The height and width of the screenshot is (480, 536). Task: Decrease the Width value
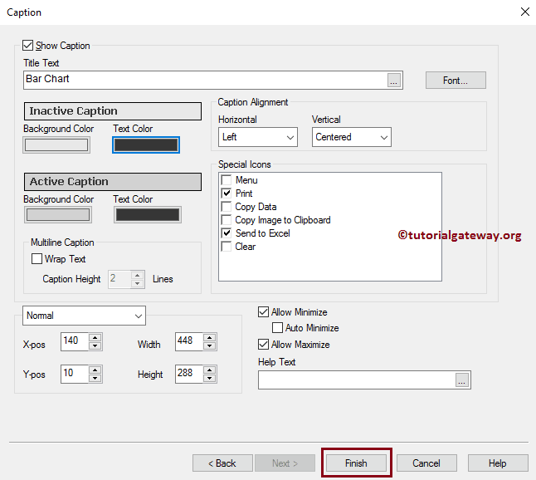coord(210,346)
